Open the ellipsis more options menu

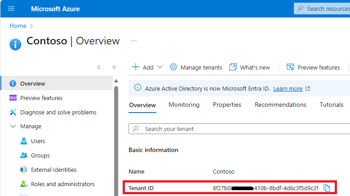tap(134, 41)
